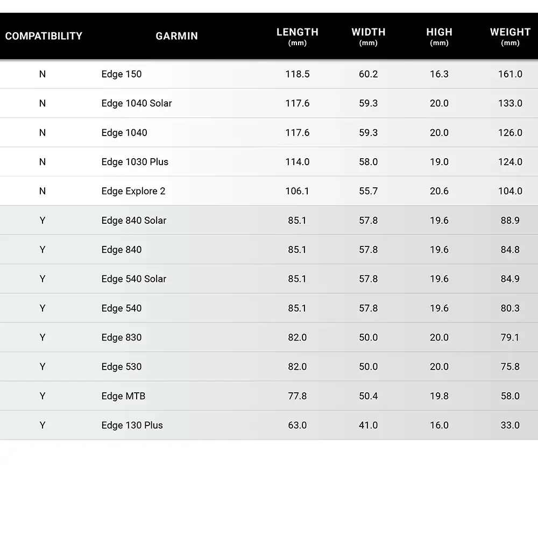Click the Edge Explore 2 model name
The image size is (538, 538).
pyautogui.click(x=133, y=191)
